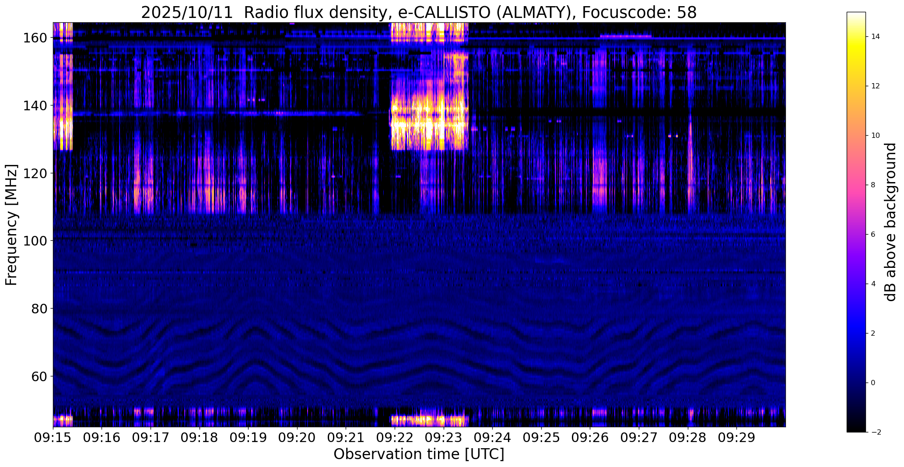Click the 09:26 time tick label

click(x=590, y=438)
